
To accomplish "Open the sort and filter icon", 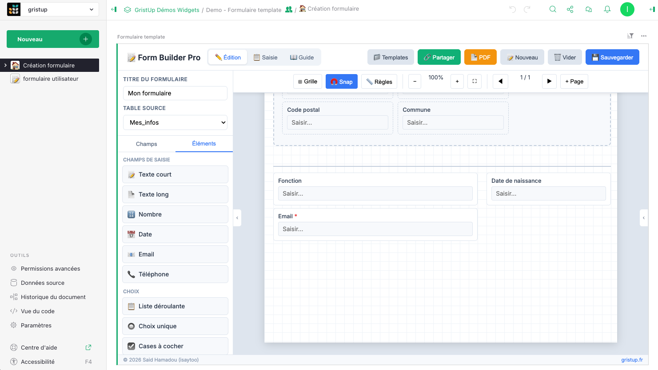I will click(x=630, y=36).
